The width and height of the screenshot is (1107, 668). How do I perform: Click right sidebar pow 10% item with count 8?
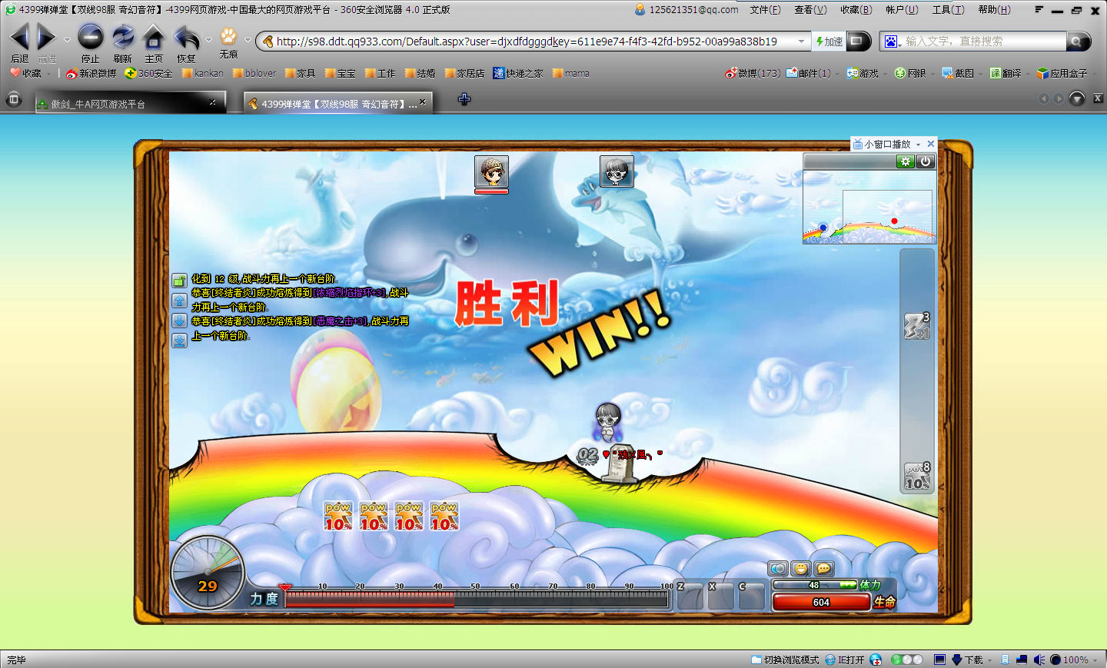click(917, 477)
